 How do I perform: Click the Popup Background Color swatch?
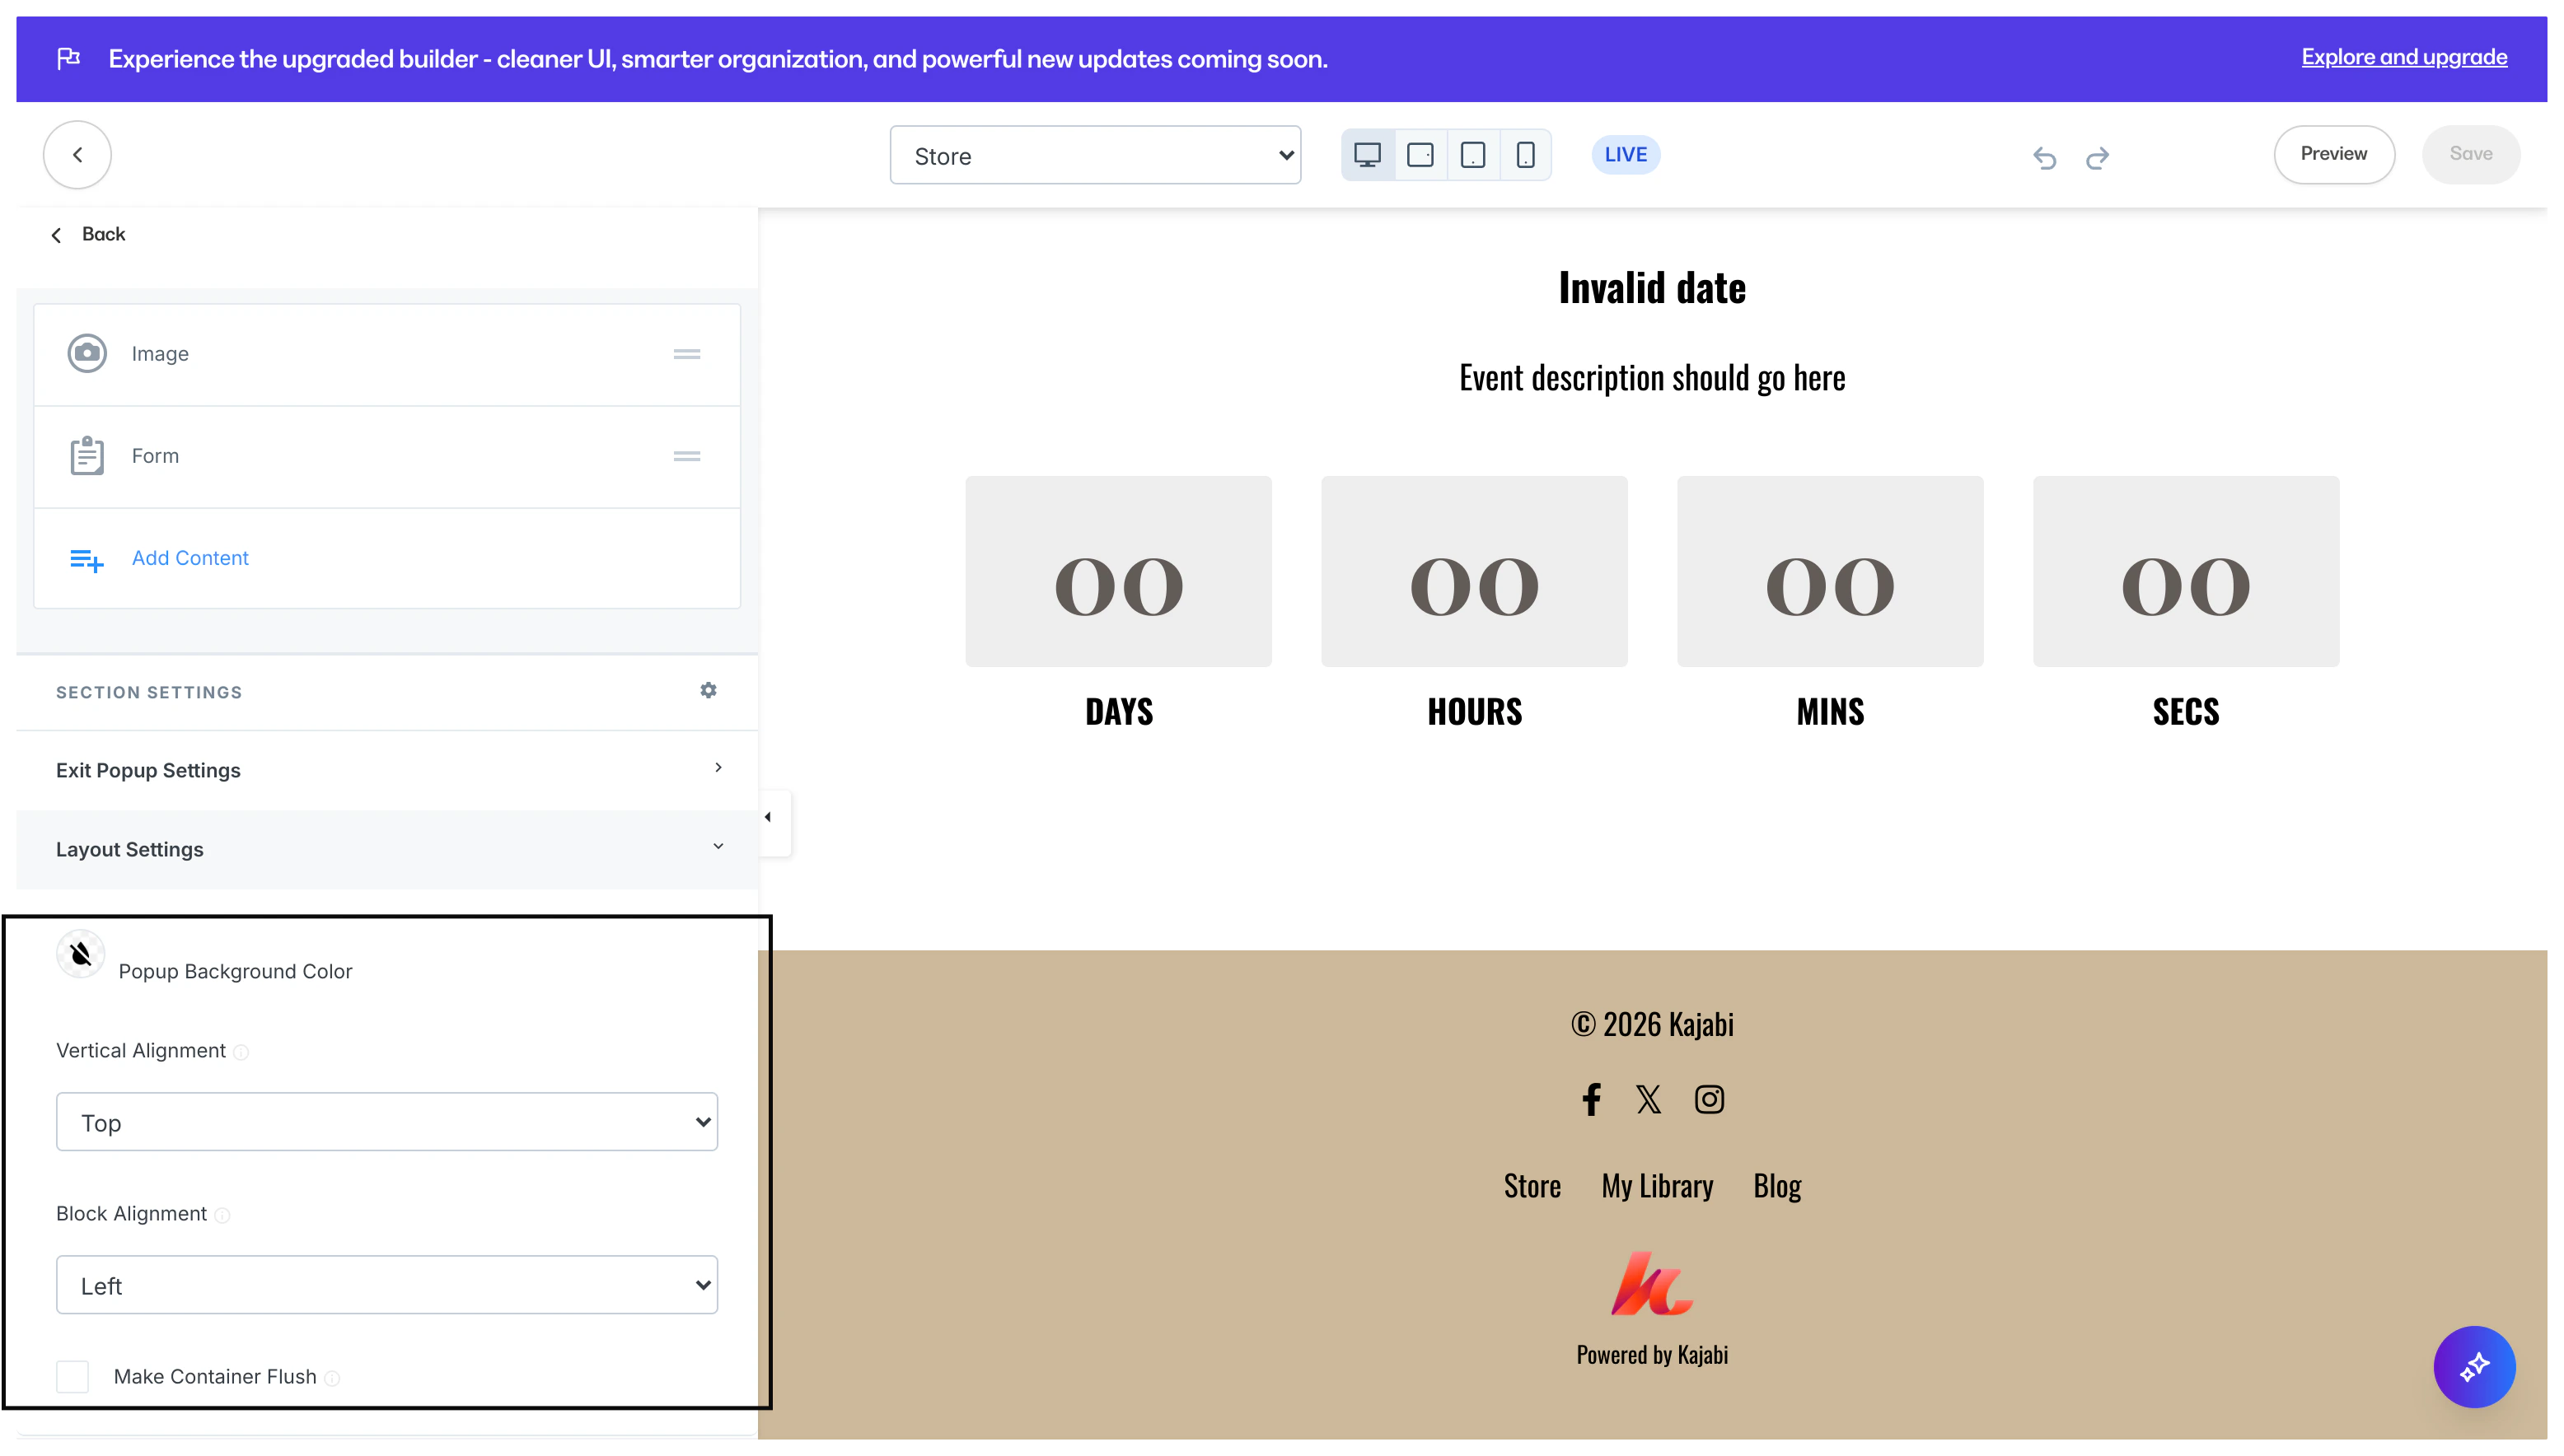coord(80,953)
